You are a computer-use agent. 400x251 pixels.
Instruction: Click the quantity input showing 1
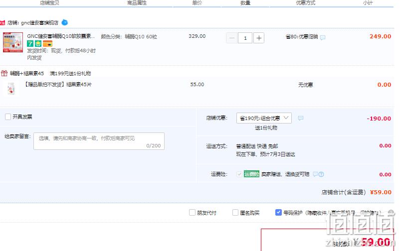click(245, 38)
